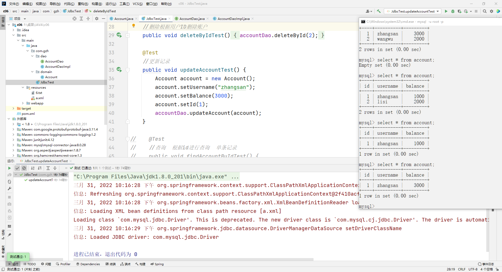
Task: Click CRLF line separator in status bar
Action: (462, 269)
